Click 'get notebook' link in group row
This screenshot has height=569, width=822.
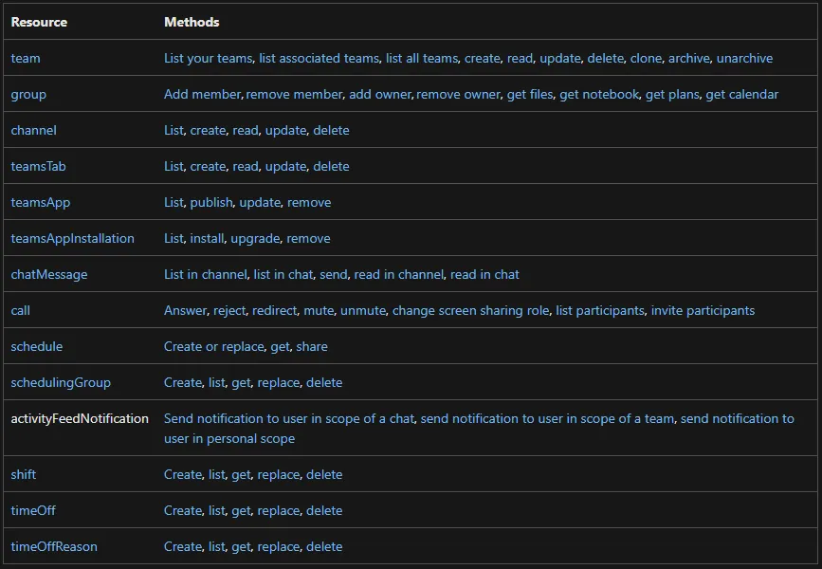point(599,94)
